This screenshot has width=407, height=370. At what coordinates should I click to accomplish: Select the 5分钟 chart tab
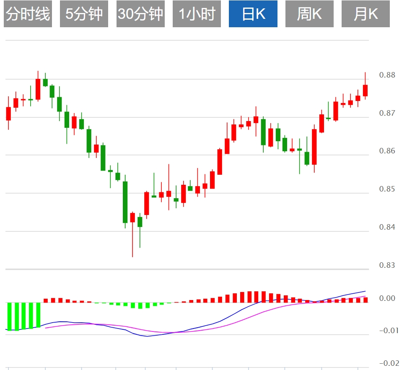(x=84, y=14)
